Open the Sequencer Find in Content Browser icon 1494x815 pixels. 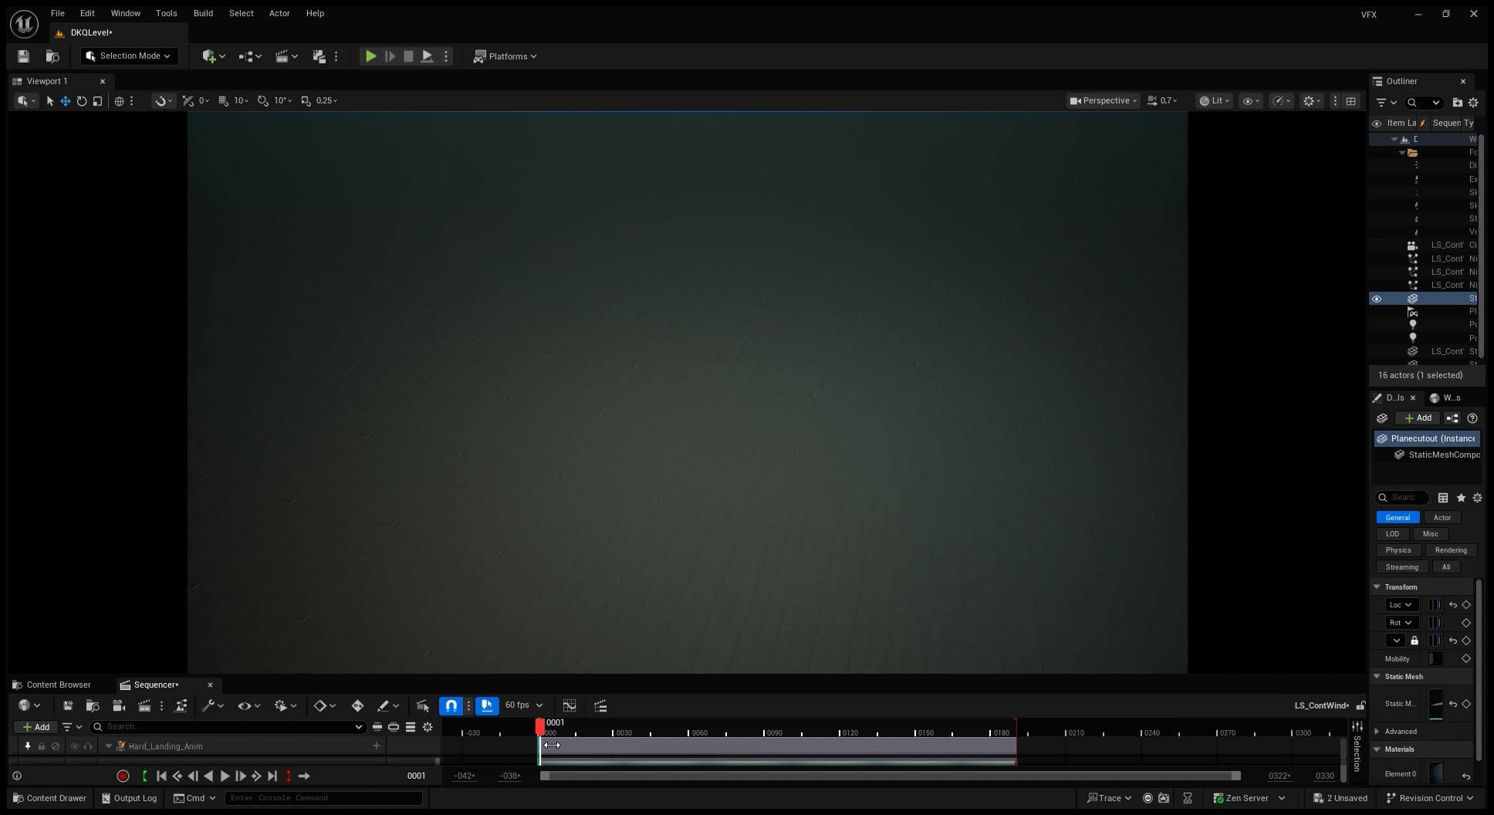(x=93, y=705)
